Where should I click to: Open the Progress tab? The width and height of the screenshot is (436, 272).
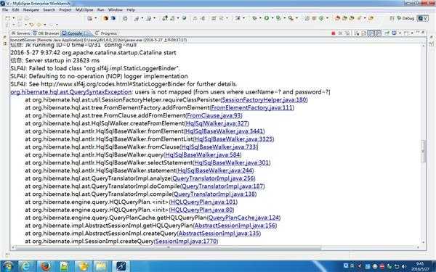click(x=106, y=33)
